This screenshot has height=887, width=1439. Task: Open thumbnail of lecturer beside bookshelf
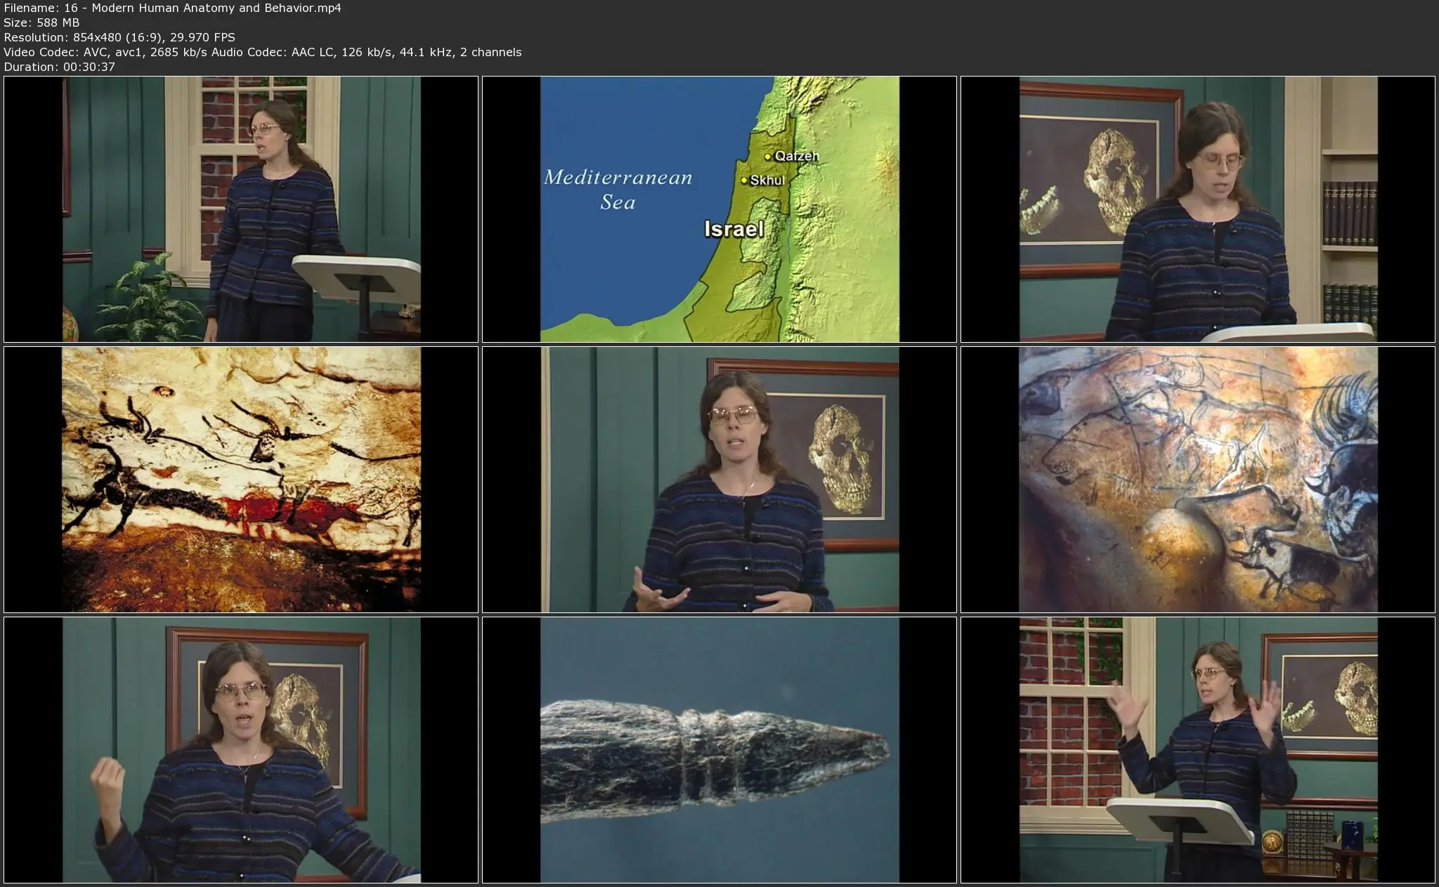[1198, 209]
